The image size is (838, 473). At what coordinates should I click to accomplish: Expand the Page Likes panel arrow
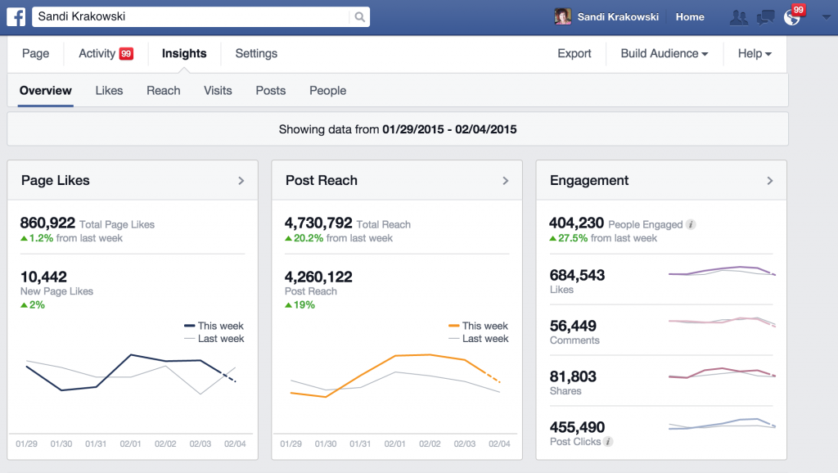coord(241,181)
